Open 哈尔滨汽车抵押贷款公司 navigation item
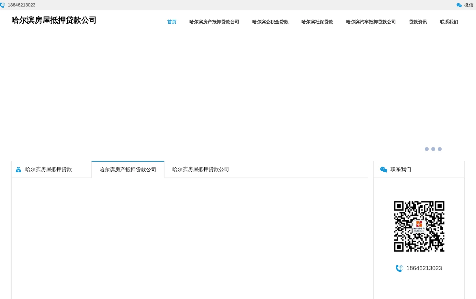The height and width of the screenshot is (299, 476). 371,22
